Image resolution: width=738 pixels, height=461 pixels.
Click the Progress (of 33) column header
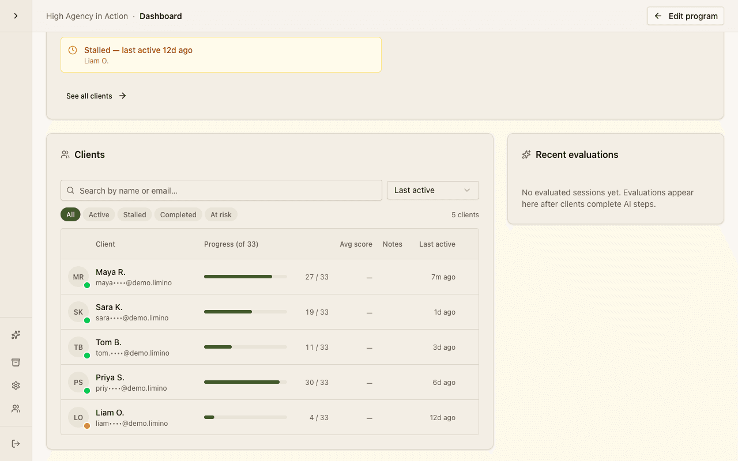(x=231, y=244)
